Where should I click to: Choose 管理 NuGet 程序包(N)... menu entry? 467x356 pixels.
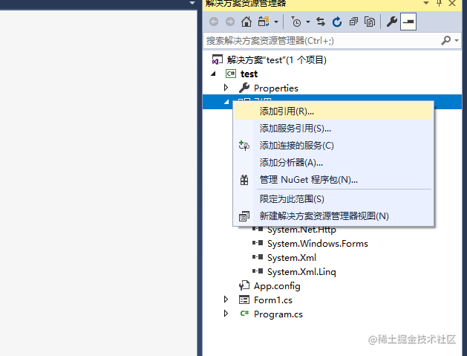(333, 180)
